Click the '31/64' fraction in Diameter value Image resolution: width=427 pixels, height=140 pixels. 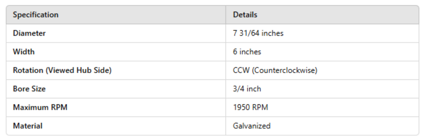246,34
